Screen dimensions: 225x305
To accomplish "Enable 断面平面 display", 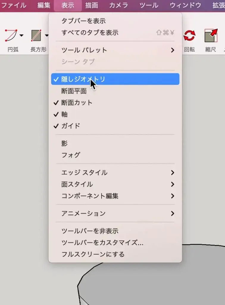I will point(115,91).
